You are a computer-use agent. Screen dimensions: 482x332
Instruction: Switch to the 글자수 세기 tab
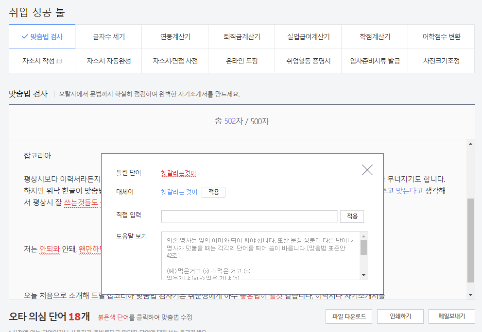(x=108, y=36)
